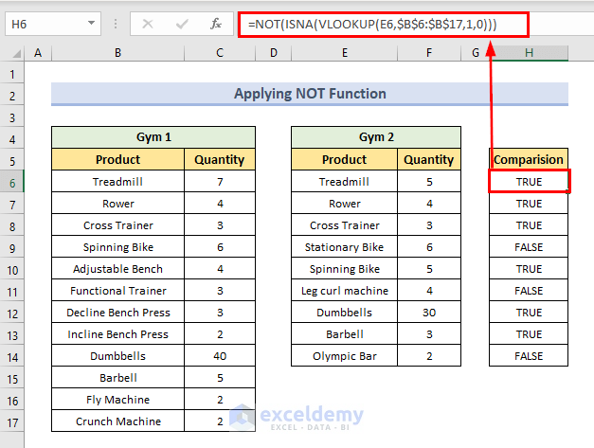Screen dimensions: 594x448
Task: Select Gym 1 'Product' header cell
Action: point(117,159)
